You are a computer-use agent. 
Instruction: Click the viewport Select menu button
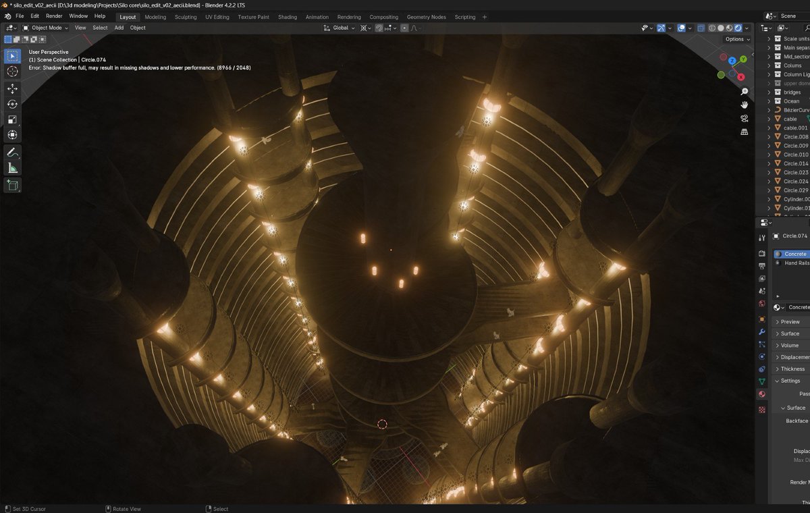pyautogui.click(x=100, y=28)
